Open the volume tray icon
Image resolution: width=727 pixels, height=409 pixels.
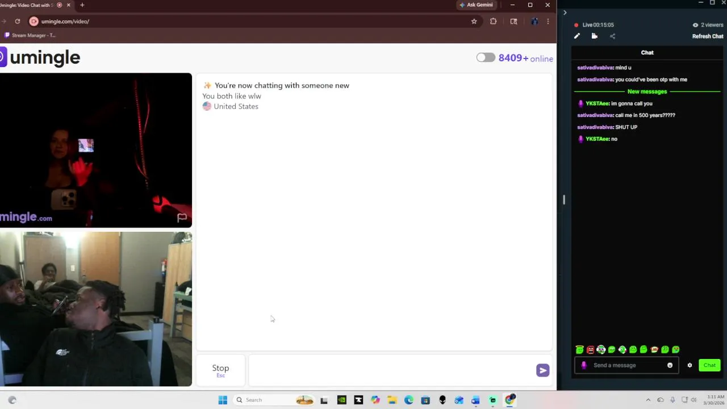[693, 400]
